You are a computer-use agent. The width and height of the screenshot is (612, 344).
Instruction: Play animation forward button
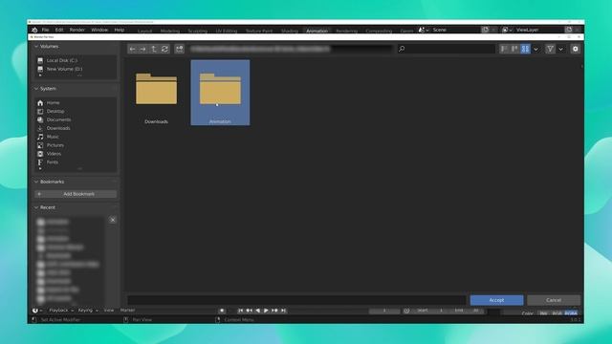coord(266,311)
